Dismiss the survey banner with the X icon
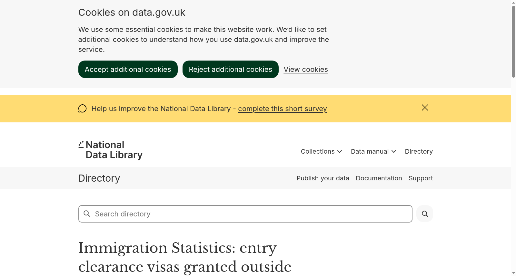This screenshot has height=276, width=516. point(425,108)
